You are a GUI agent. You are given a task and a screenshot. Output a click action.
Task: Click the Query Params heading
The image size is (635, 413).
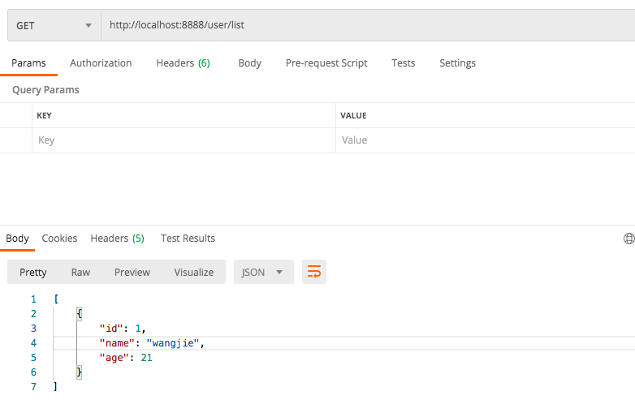(45, 90)
